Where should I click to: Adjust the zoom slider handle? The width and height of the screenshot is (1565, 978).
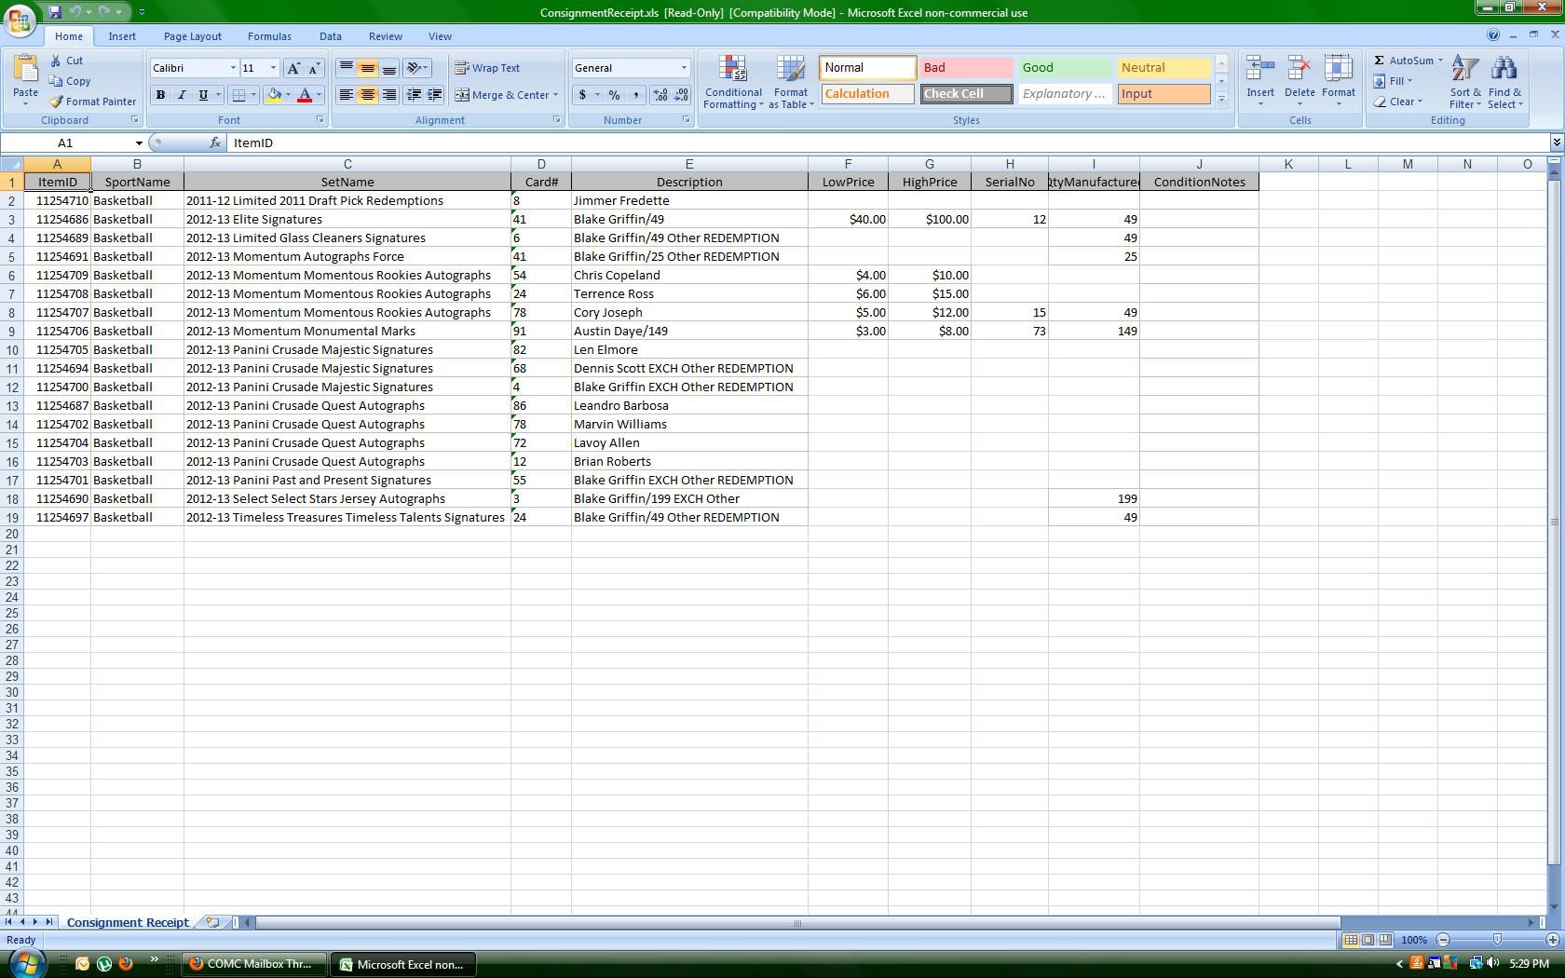tap(1497, 940)
